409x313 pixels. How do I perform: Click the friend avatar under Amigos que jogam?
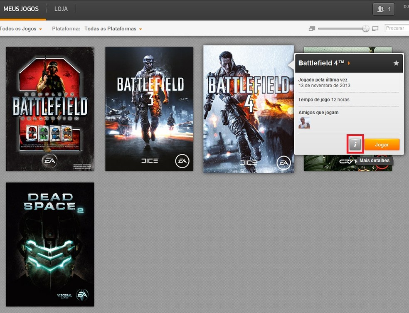pyautogui.click(x=304, y=123)
